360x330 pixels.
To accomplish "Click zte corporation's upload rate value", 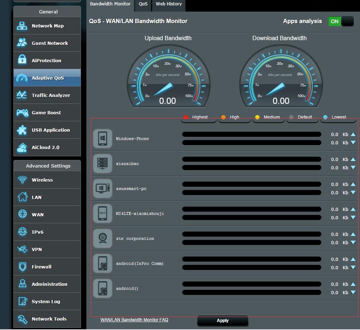I will [x=334, y=234].
